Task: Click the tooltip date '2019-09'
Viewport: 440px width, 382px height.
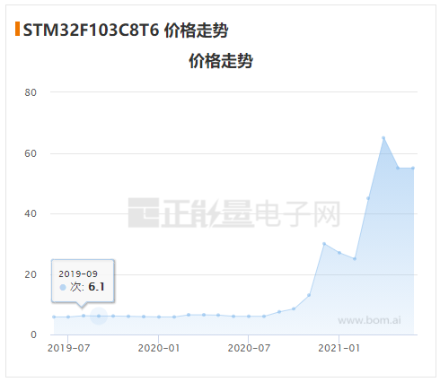Action: 78,273
